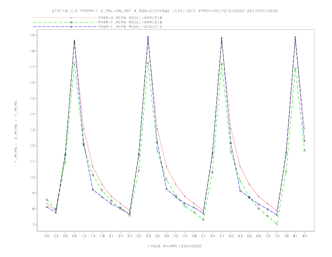Click x-axis forecast hour label 36
Image resolution: width=332 pixels, height=257 pixels.
pos(157,236)
